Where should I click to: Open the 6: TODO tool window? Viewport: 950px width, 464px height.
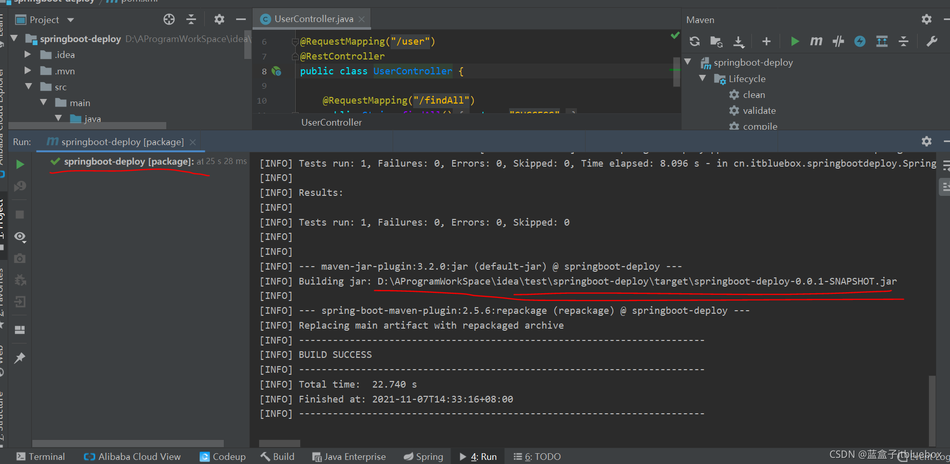point(537,456)
